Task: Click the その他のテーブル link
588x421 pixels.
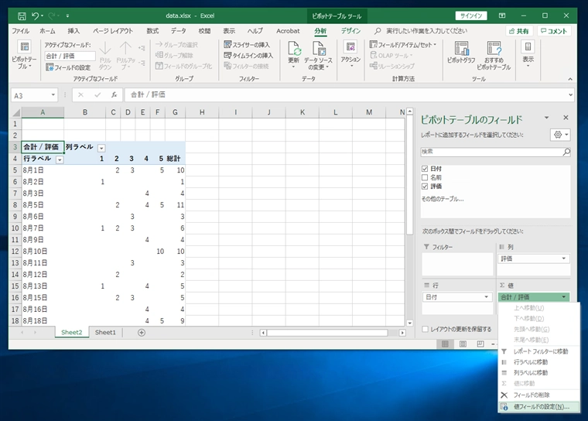Action: pos(443,199)
